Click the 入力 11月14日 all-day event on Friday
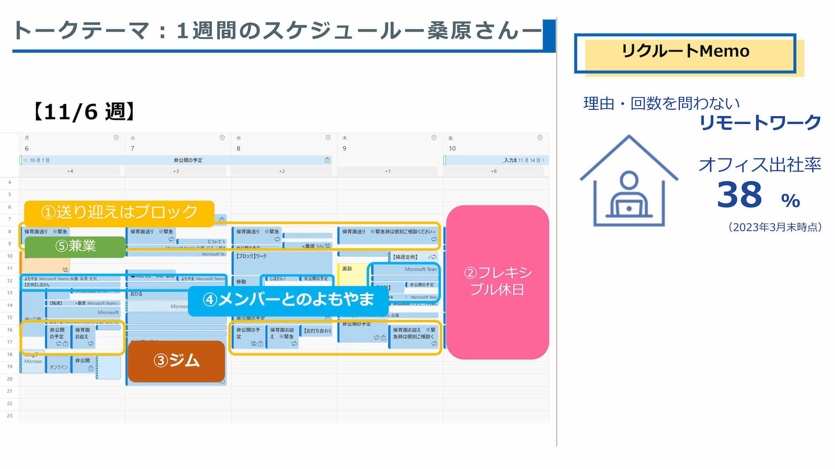Screen dimensions: 835x469 [x=496, y=160]
